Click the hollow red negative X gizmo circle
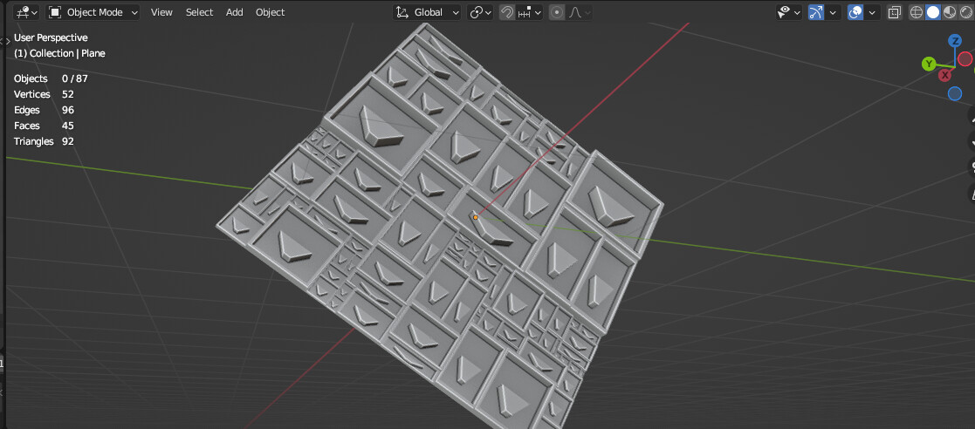 pyautogui.click(x=965, y=59)
